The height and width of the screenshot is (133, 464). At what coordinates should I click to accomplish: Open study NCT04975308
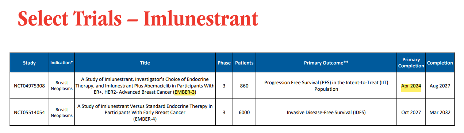[29, 86]
